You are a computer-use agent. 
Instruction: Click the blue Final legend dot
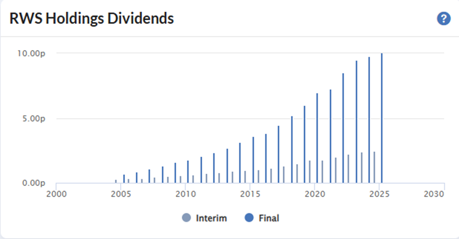(249, 218)
